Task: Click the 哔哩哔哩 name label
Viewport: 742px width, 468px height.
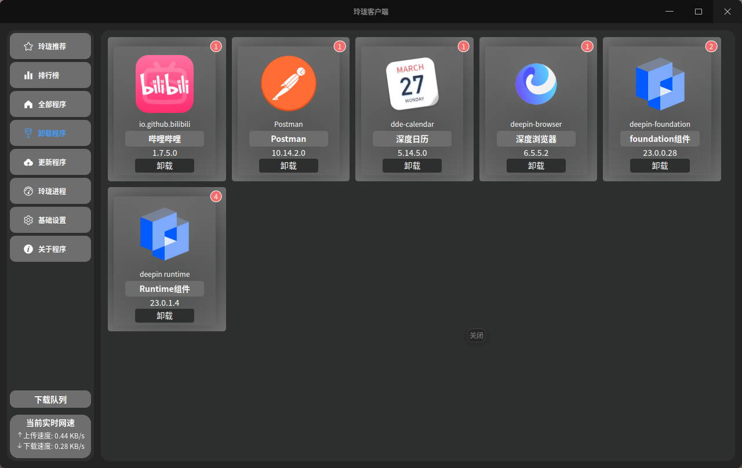Action: click(x=165, y=139)
